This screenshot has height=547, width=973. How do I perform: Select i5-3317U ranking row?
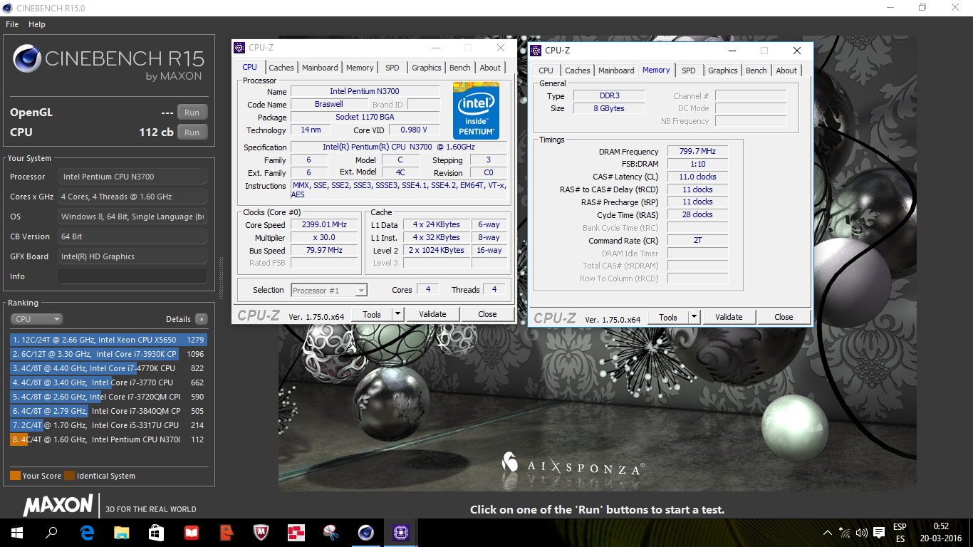tap(108, 425)
